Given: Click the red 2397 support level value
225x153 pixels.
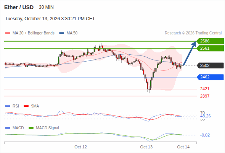Looking at the screenshot, I should [x=205, y=96].
